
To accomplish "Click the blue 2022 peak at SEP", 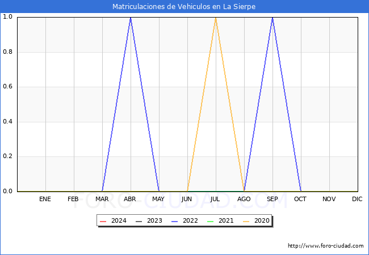I will 272,18.
